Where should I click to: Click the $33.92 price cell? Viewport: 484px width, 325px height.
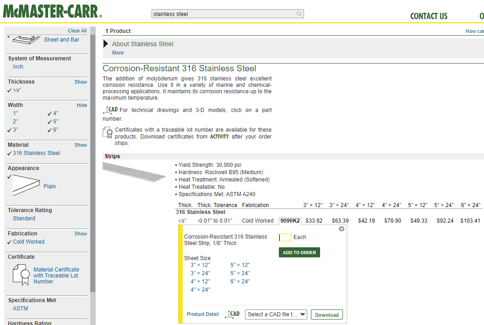[x=314, y=221]
